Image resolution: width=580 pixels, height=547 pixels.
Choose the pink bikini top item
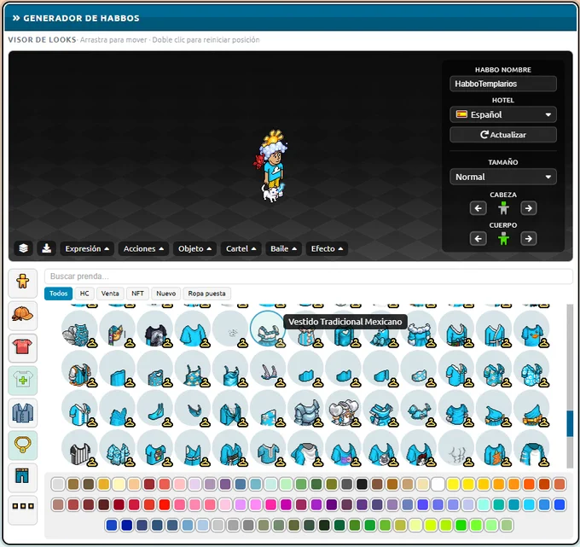[x=268, y=369]
